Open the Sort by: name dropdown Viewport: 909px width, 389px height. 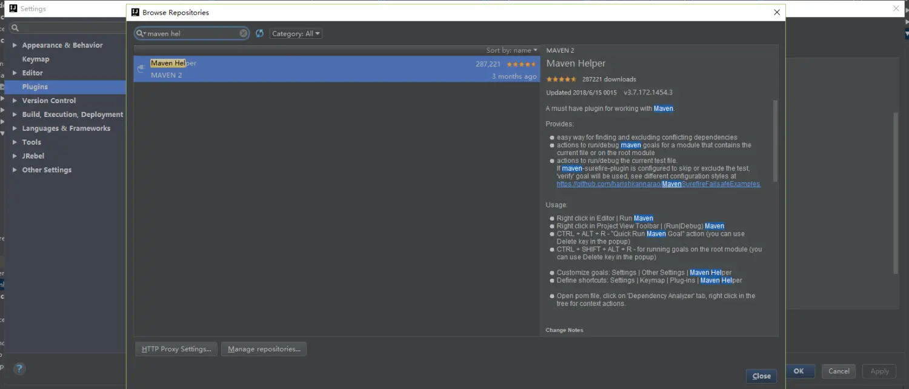tap(511, 50)
